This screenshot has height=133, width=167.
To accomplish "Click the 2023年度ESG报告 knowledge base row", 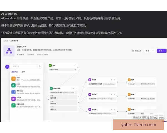I will 102,84.
